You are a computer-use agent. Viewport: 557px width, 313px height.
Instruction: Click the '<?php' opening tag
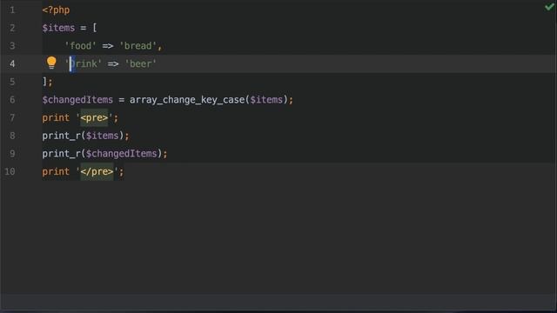pyautogui.click(x=56, y=10)
